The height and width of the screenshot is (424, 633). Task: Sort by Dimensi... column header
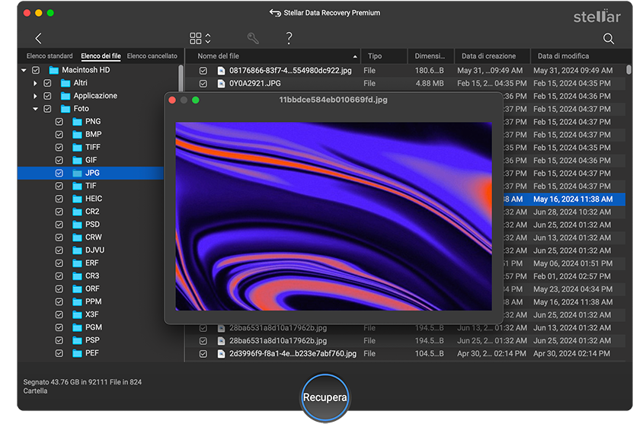point(430,56)
